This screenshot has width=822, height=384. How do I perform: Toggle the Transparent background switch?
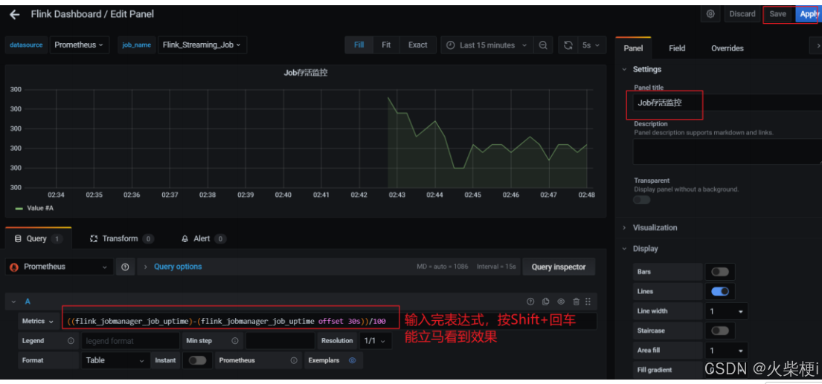tap(642, 200)
